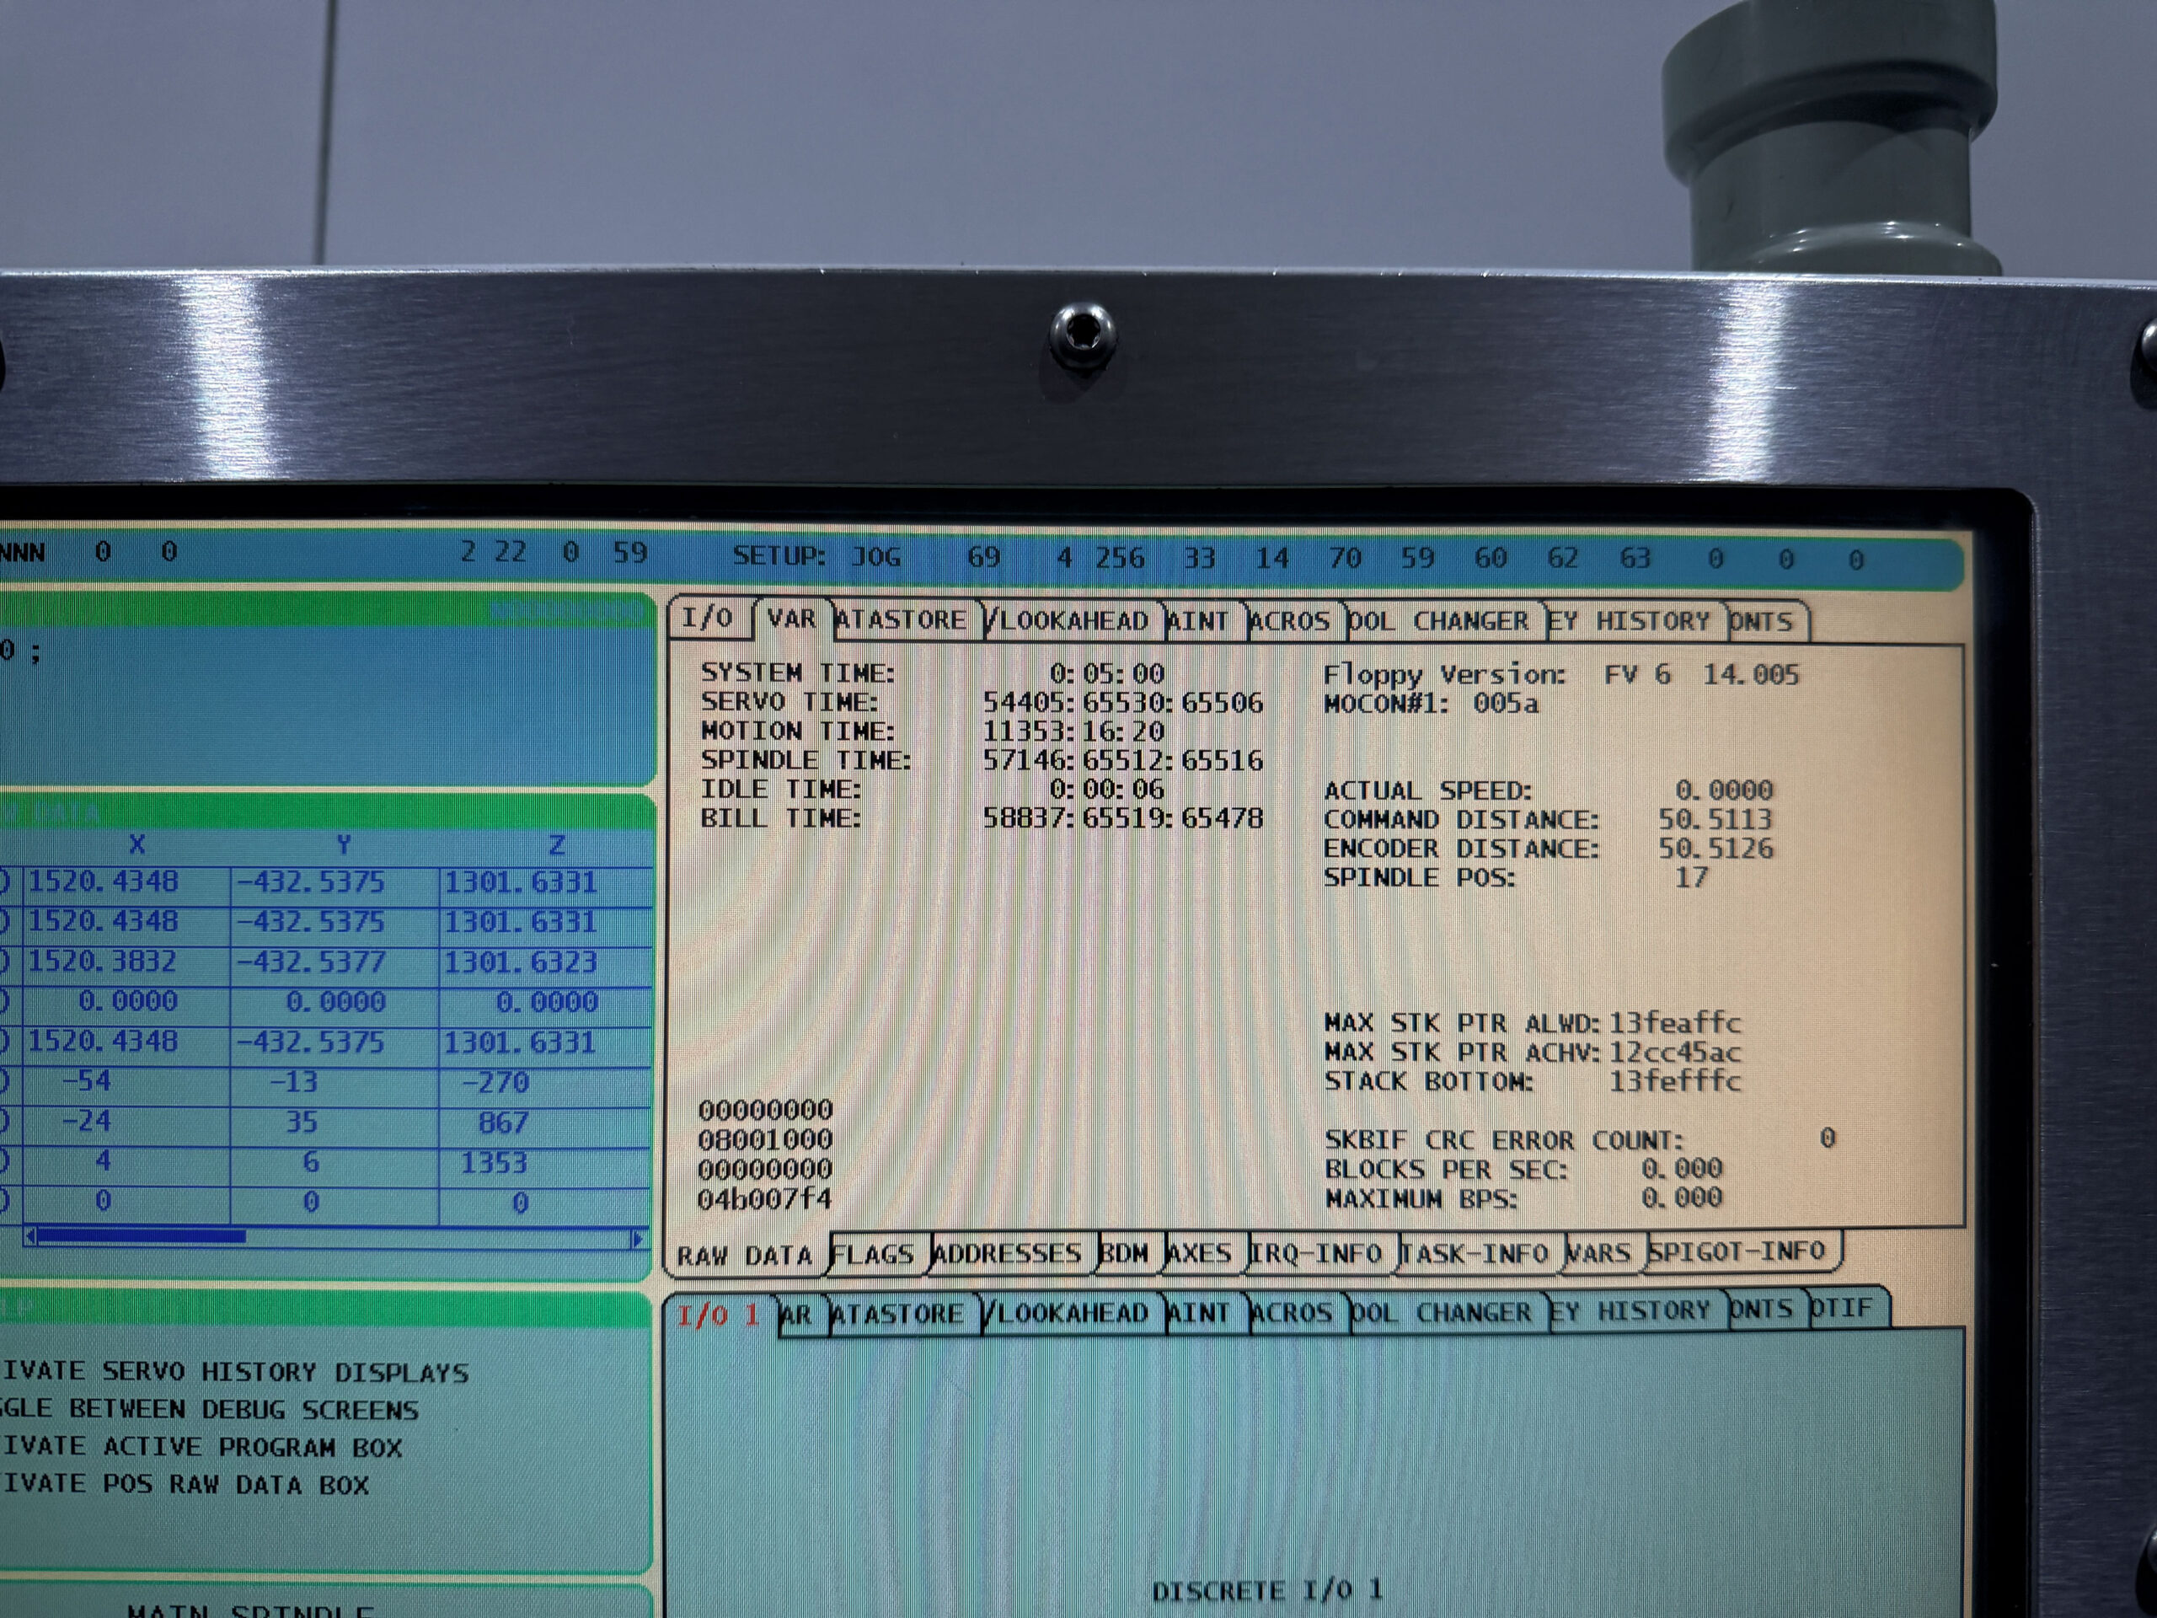Image resolution: width=2157 pixels, height=1618 pixels.
Task: Click SKBIF CRC ERROR COUNT label
Action: tap(1504, 1140)
